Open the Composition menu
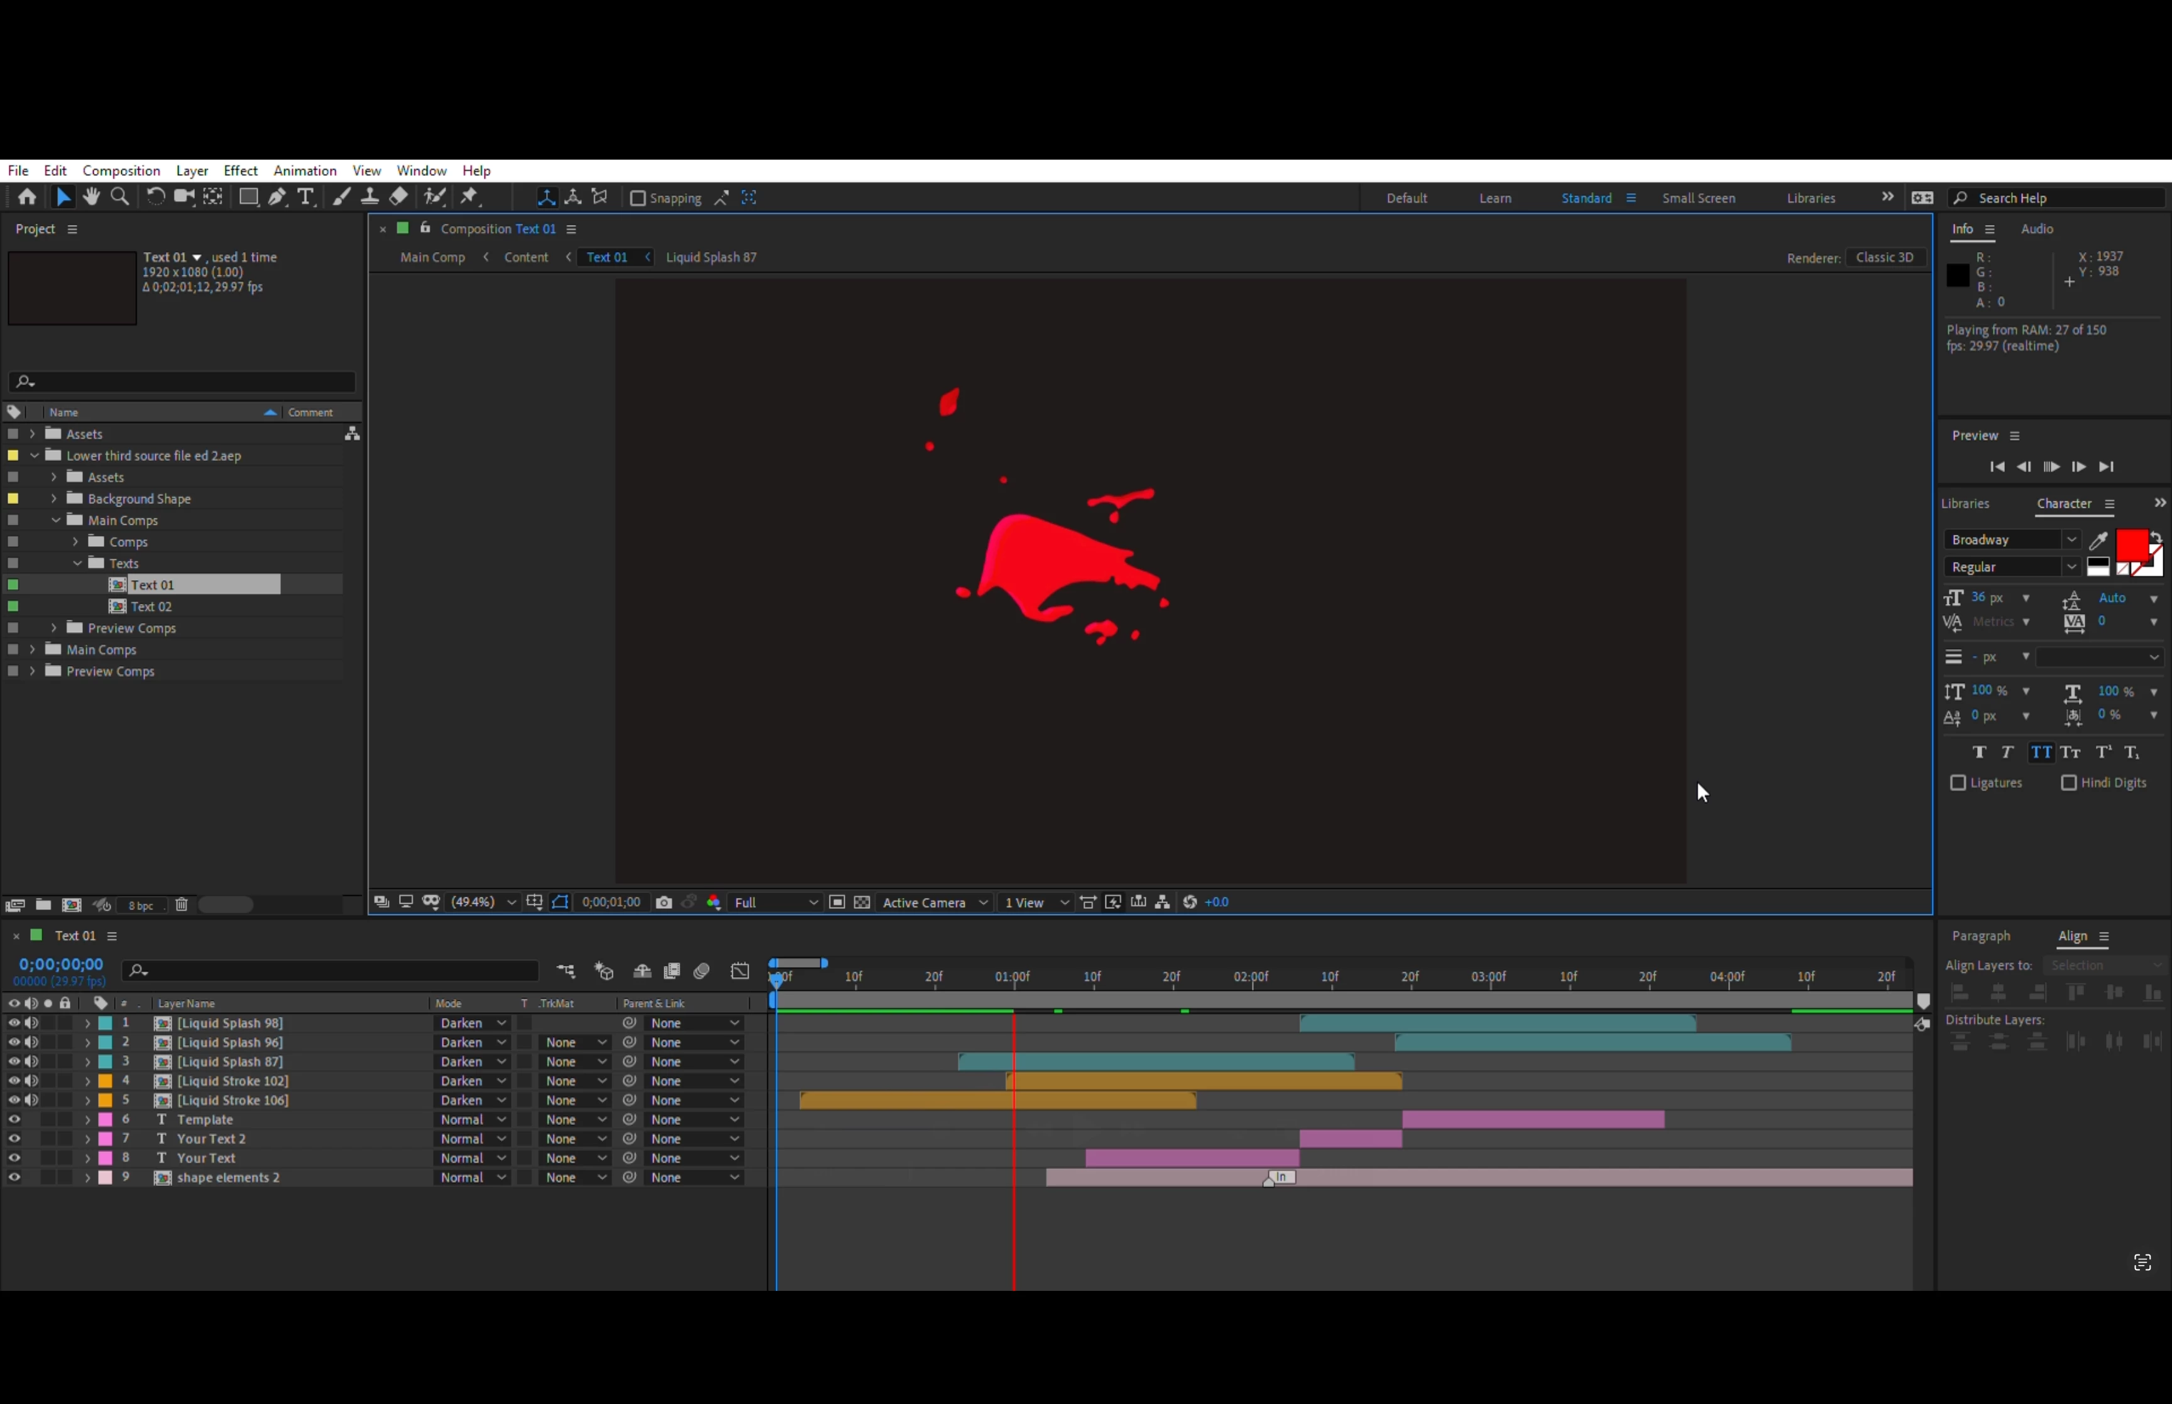 [x=121, y=170]
